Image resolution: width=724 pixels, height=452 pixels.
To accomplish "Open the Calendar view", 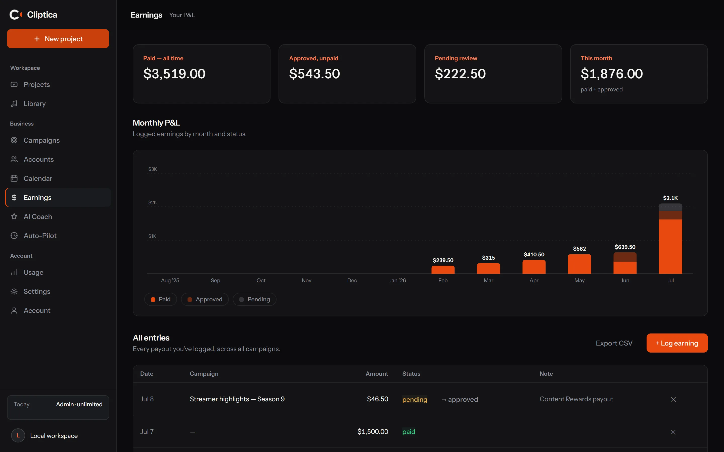I will [x=58, y=179].
